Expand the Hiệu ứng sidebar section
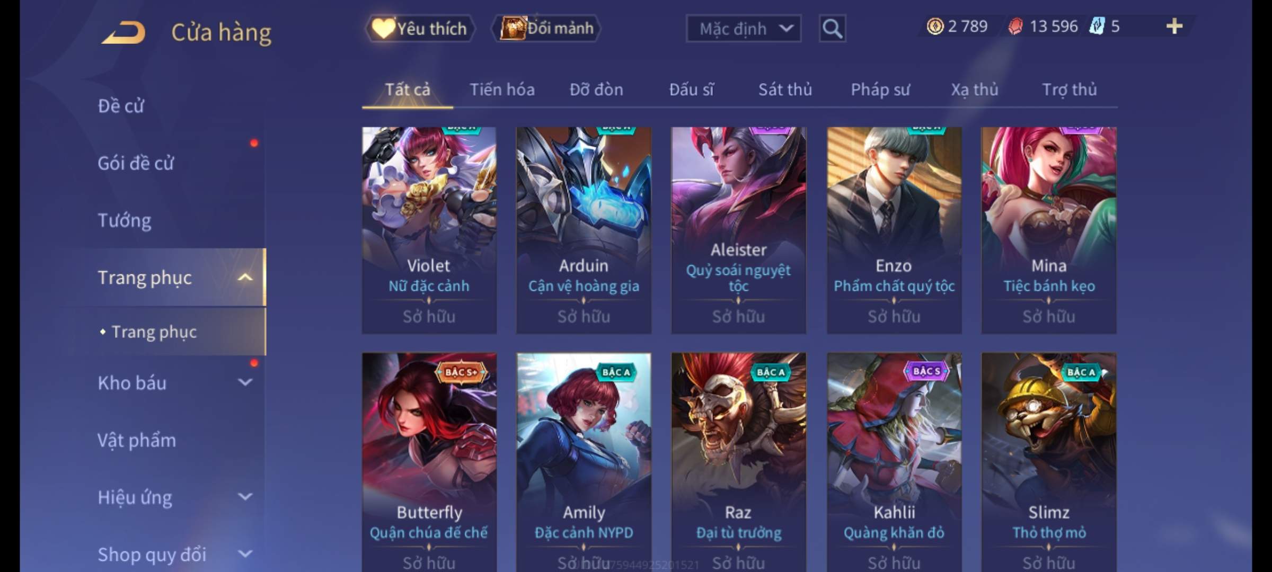Screen dimensions: 1272x572 (245, 497)
